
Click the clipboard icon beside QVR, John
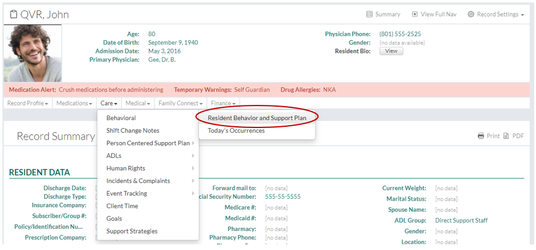click(x=14, y=15)
